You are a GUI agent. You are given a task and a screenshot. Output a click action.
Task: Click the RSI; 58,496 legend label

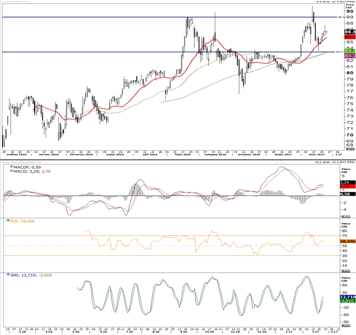[23, 221]
